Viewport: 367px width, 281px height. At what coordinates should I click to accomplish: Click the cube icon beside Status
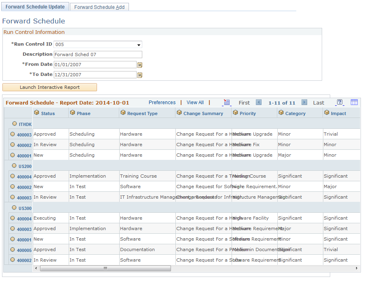[x=36, y=113]
